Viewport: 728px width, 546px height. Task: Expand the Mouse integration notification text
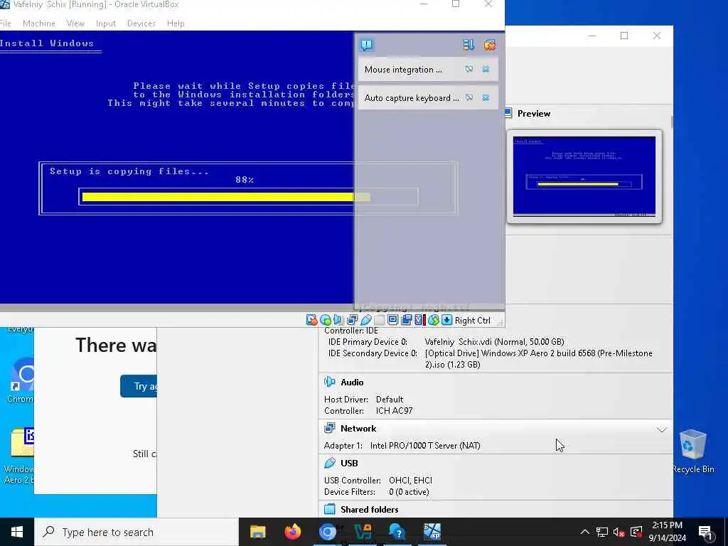click(x=403, y=70)
